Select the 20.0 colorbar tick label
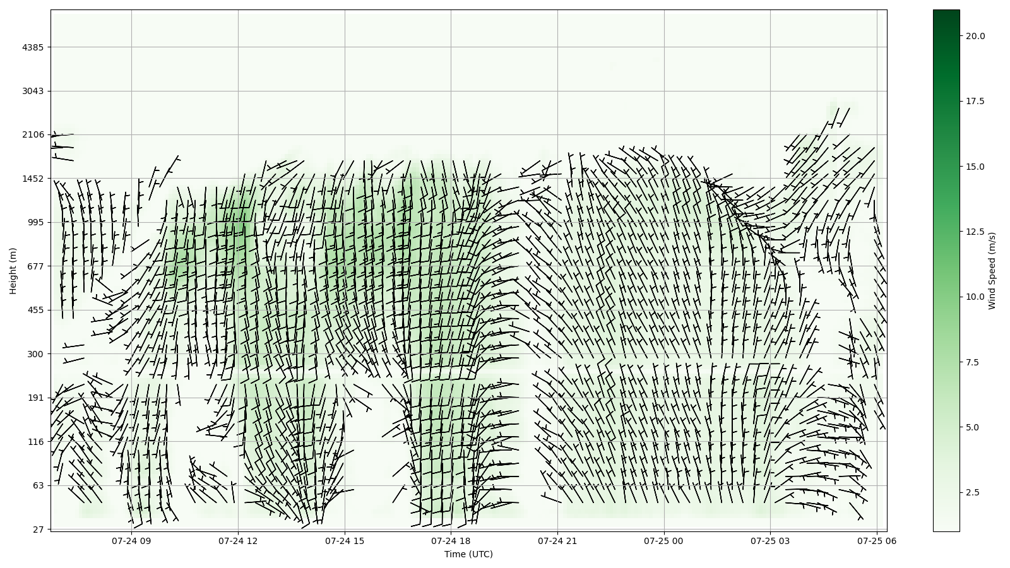The width and height of the screenshot is (1010, 568). point(975,36)
